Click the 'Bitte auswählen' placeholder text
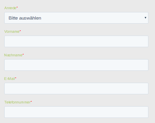Screen dimensions: 155x123 [x=25, y=18]
